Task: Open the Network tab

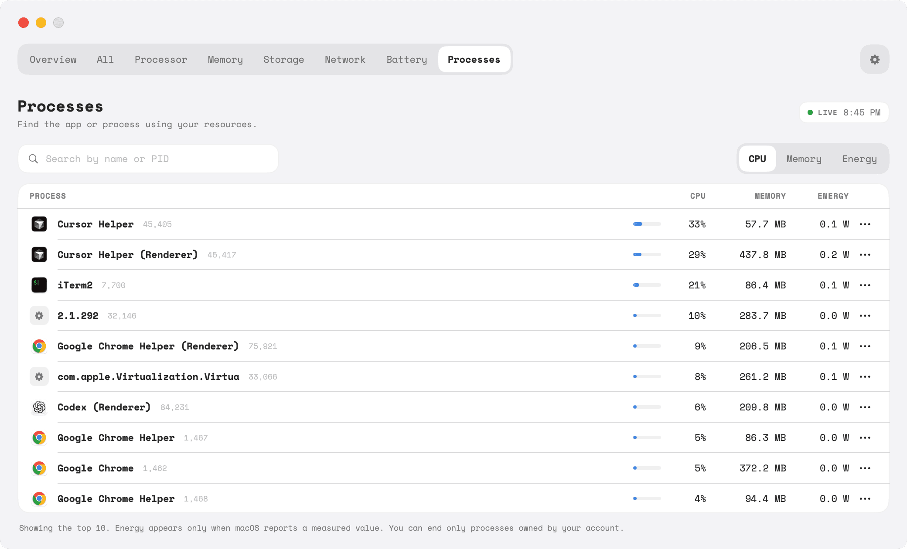Action: (x=345, y=59)
